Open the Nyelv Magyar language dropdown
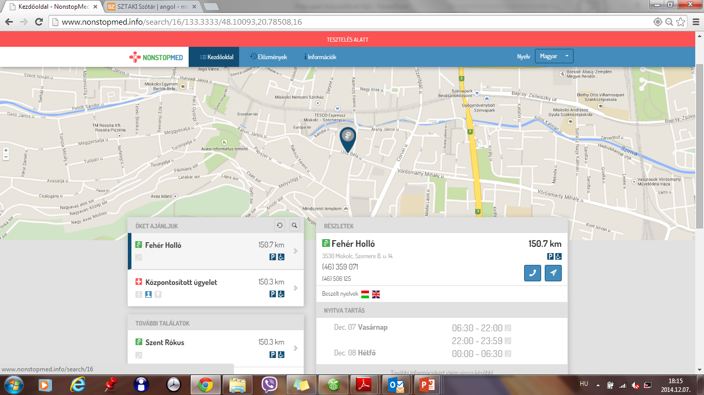The width and height of the screenshot is (704, 395). point(554,57)
